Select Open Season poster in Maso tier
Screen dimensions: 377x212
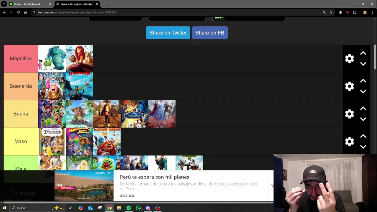coord(107,142)
